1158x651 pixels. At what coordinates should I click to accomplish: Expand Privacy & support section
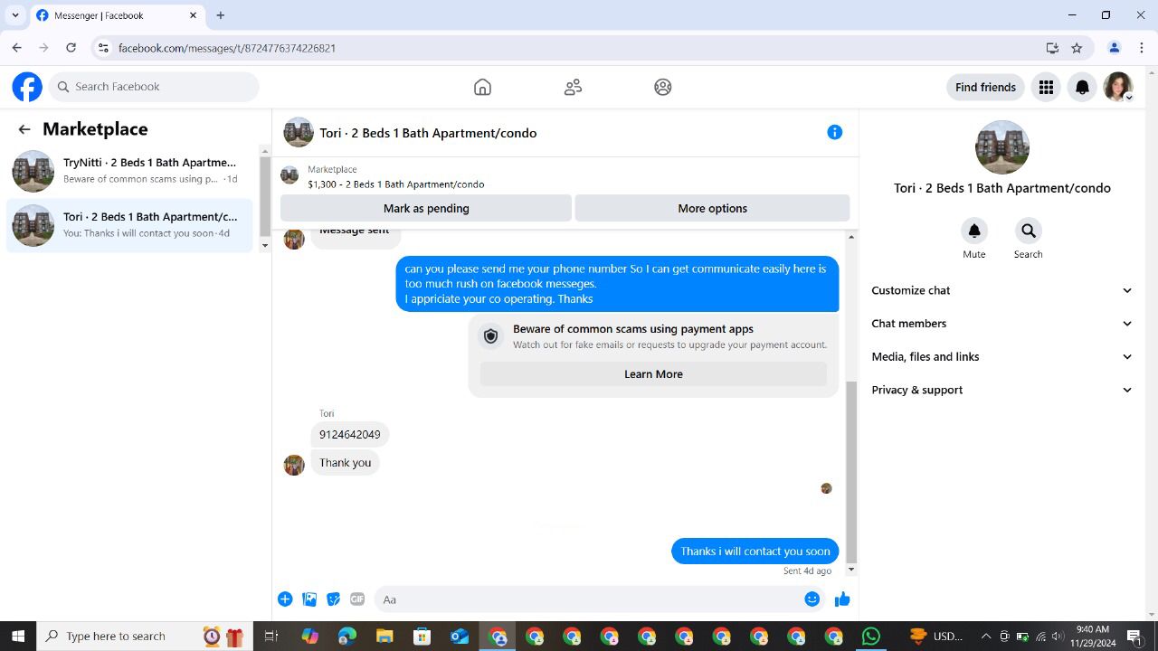1001,390
